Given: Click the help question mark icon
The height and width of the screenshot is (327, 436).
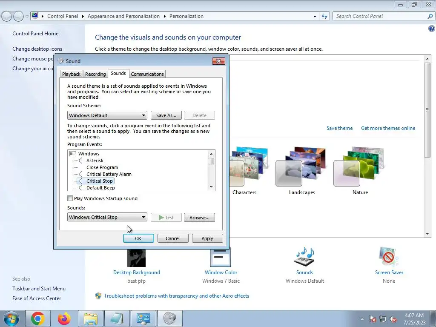Looking at the screenshot, I should [432, 29].
